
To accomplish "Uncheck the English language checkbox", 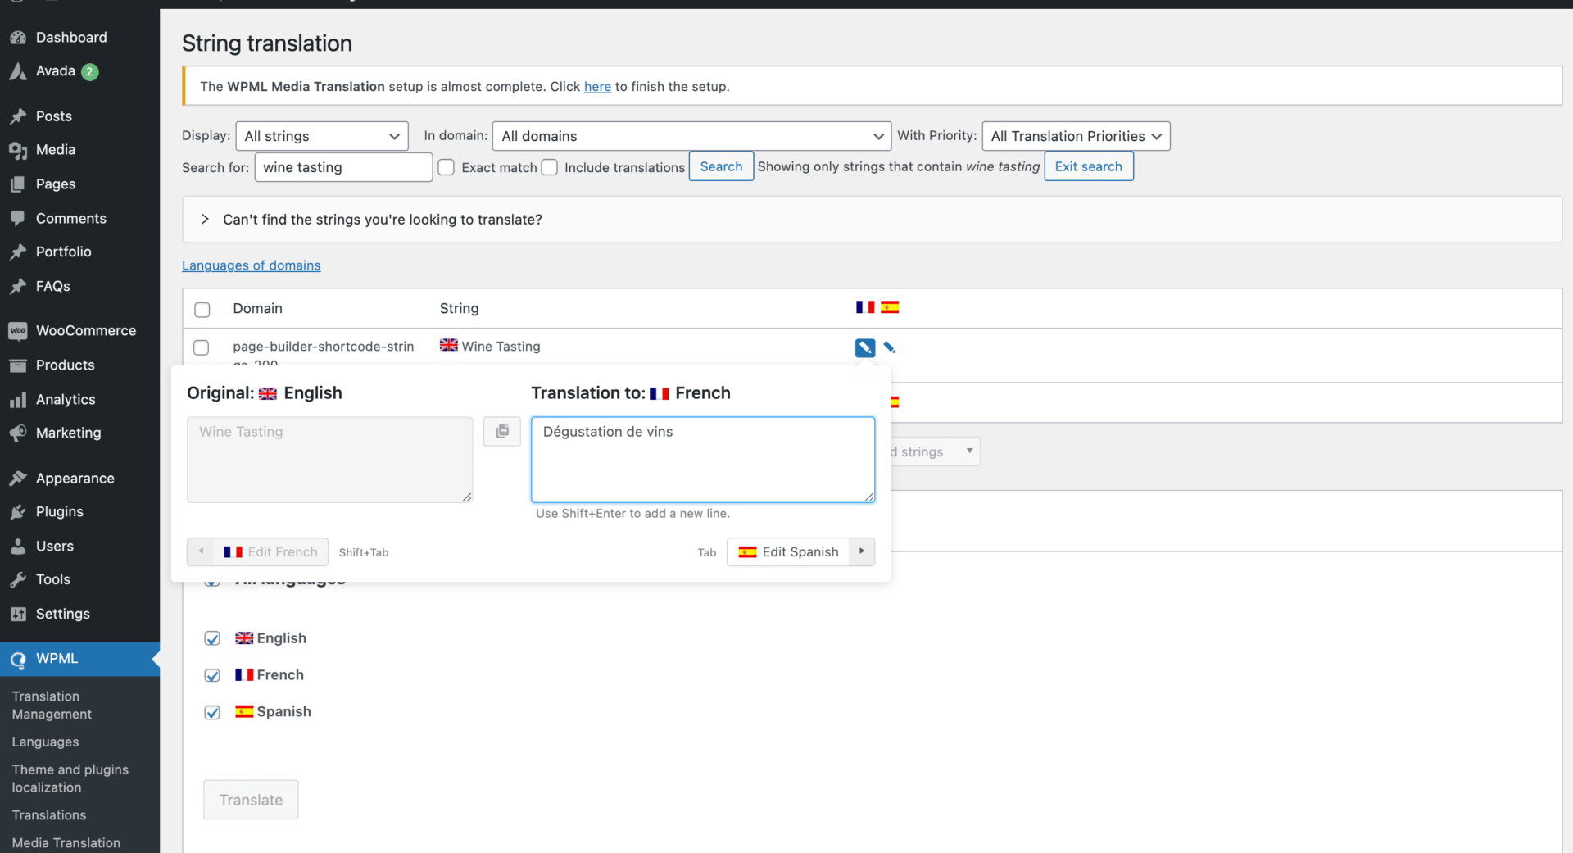I will click(212, 638).
